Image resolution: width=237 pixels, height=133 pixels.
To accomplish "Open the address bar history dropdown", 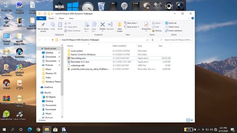I will point(147,40).
